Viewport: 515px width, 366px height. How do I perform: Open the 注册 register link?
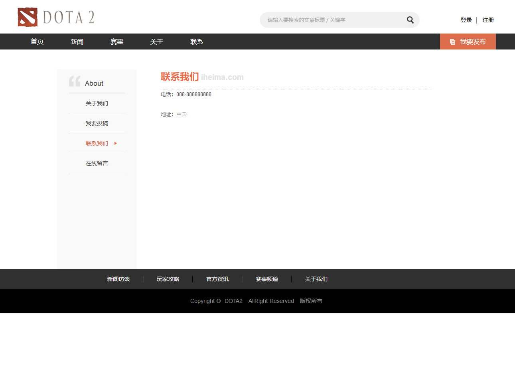(488, 20)
